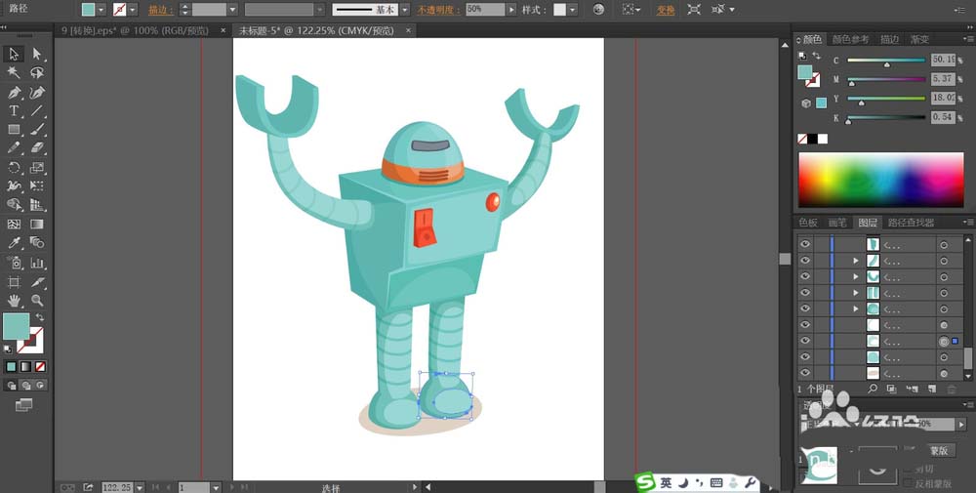Image resolution: width=976 pixels, height=493 pixels.
Task: Select the Type tool
Action: 14,111
